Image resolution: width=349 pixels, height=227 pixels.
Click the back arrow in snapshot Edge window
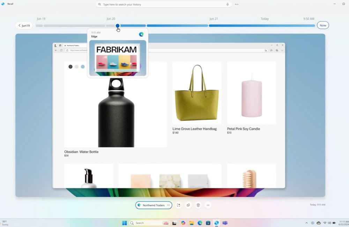click(x=56, y=51)
